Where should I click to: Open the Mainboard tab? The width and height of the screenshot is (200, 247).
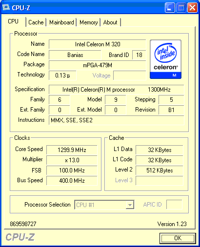pos(61,22)
